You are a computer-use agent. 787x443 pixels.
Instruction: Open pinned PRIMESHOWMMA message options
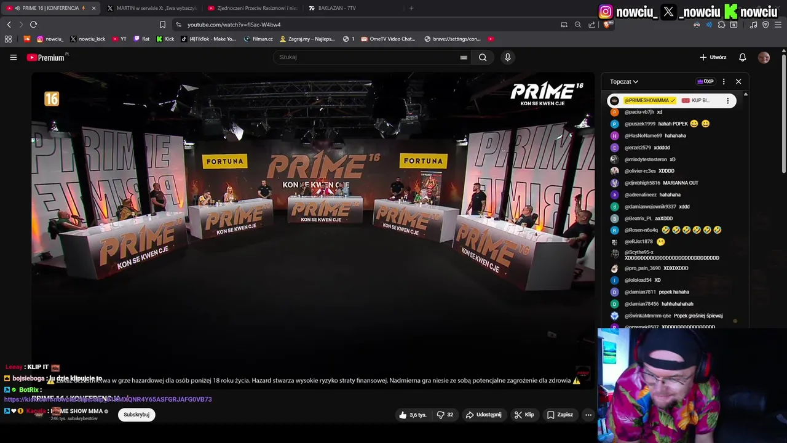[727, 100]
